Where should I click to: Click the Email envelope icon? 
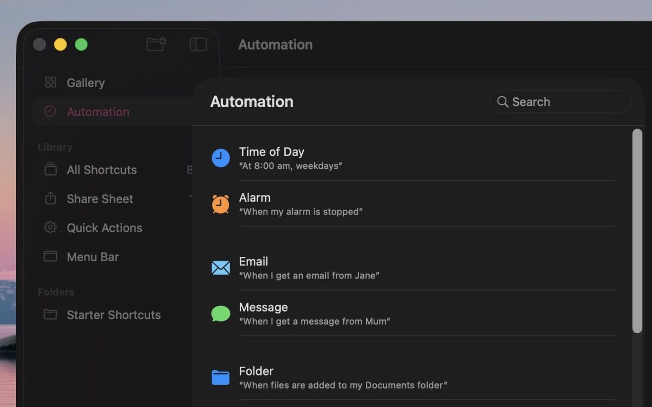221,268
